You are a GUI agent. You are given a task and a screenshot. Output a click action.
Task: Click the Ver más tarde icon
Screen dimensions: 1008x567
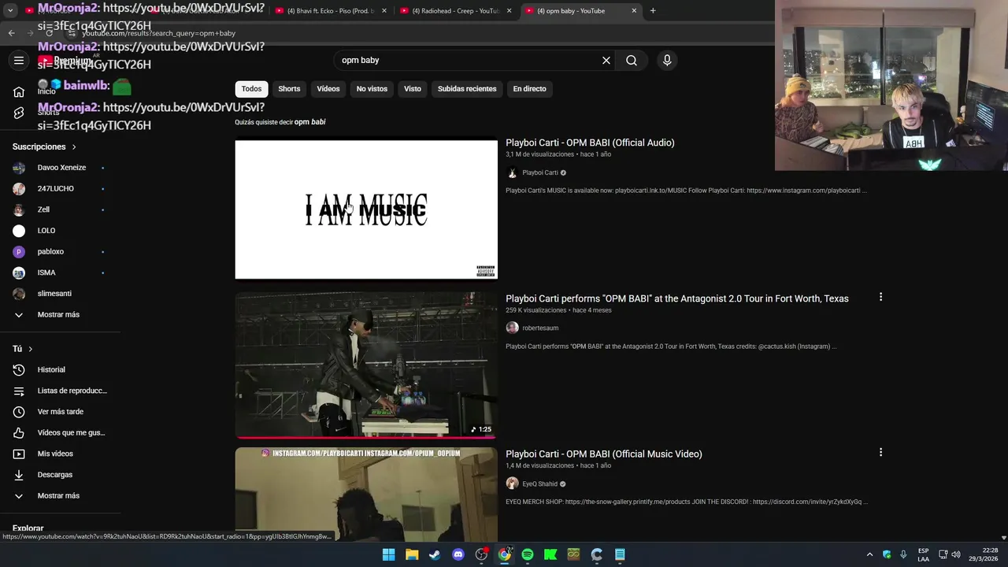point(19,412)
